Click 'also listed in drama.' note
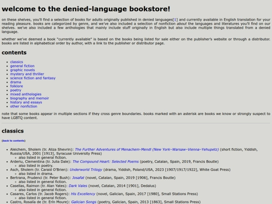This screenshot has height=204, width=272. [36, 174]
